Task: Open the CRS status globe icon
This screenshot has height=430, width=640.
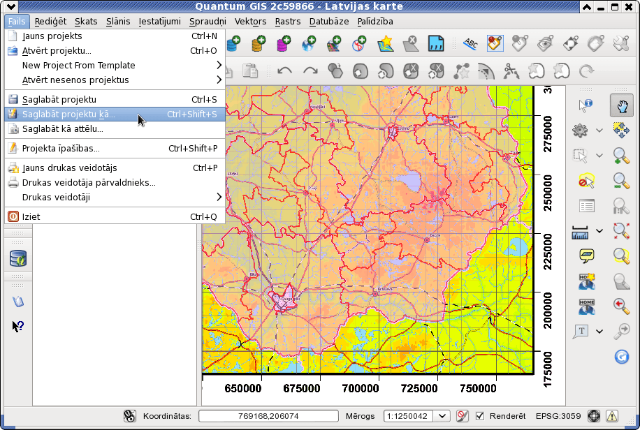Action: pyautogui.click(x=594, y=416)
